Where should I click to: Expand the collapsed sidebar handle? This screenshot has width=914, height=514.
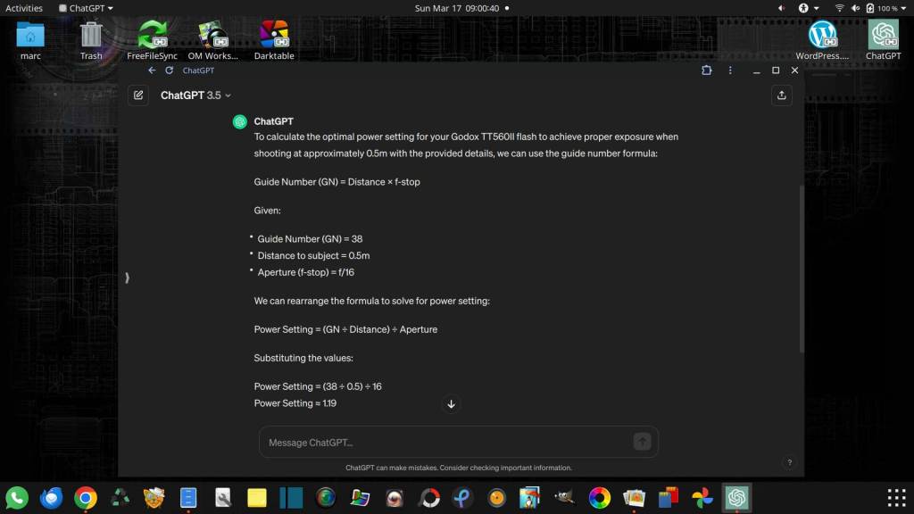pos(127,278)
